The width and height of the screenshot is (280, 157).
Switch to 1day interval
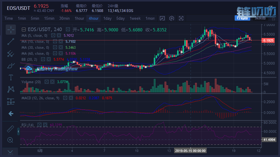tap(107, 19)
